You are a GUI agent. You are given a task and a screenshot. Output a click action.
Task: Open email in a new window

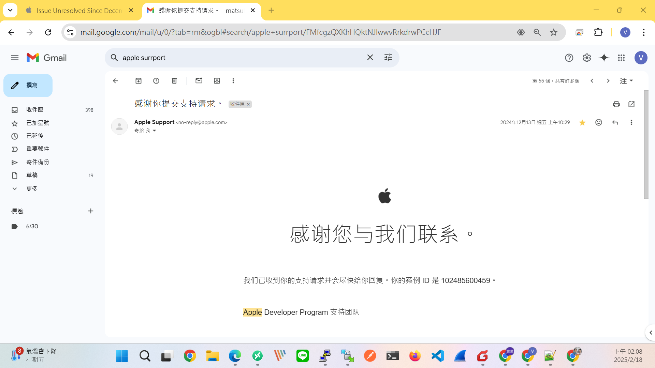631,104
